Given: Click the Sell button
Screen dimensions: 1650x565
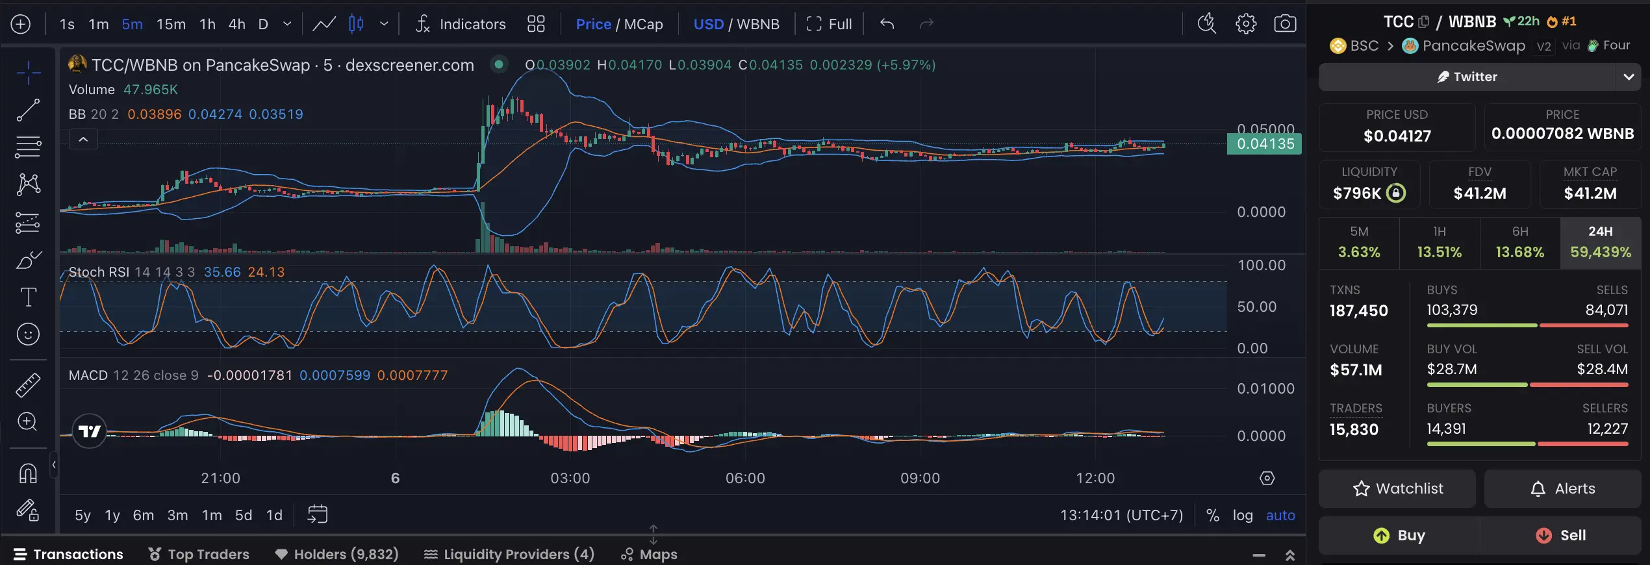Looking at the screenshot, I should pos(1560,535).
